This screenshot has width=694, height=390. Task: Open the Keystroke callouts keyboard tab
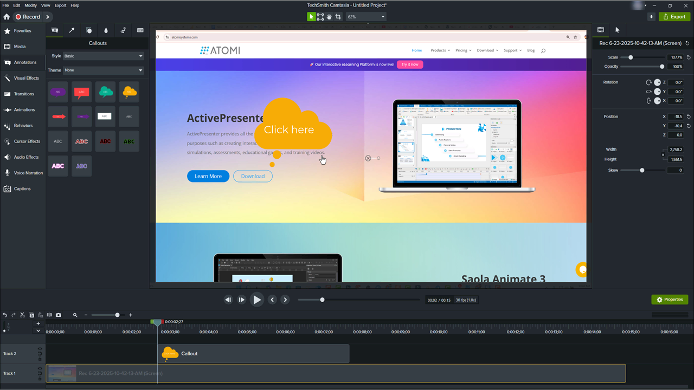click(x=140, y=30)
